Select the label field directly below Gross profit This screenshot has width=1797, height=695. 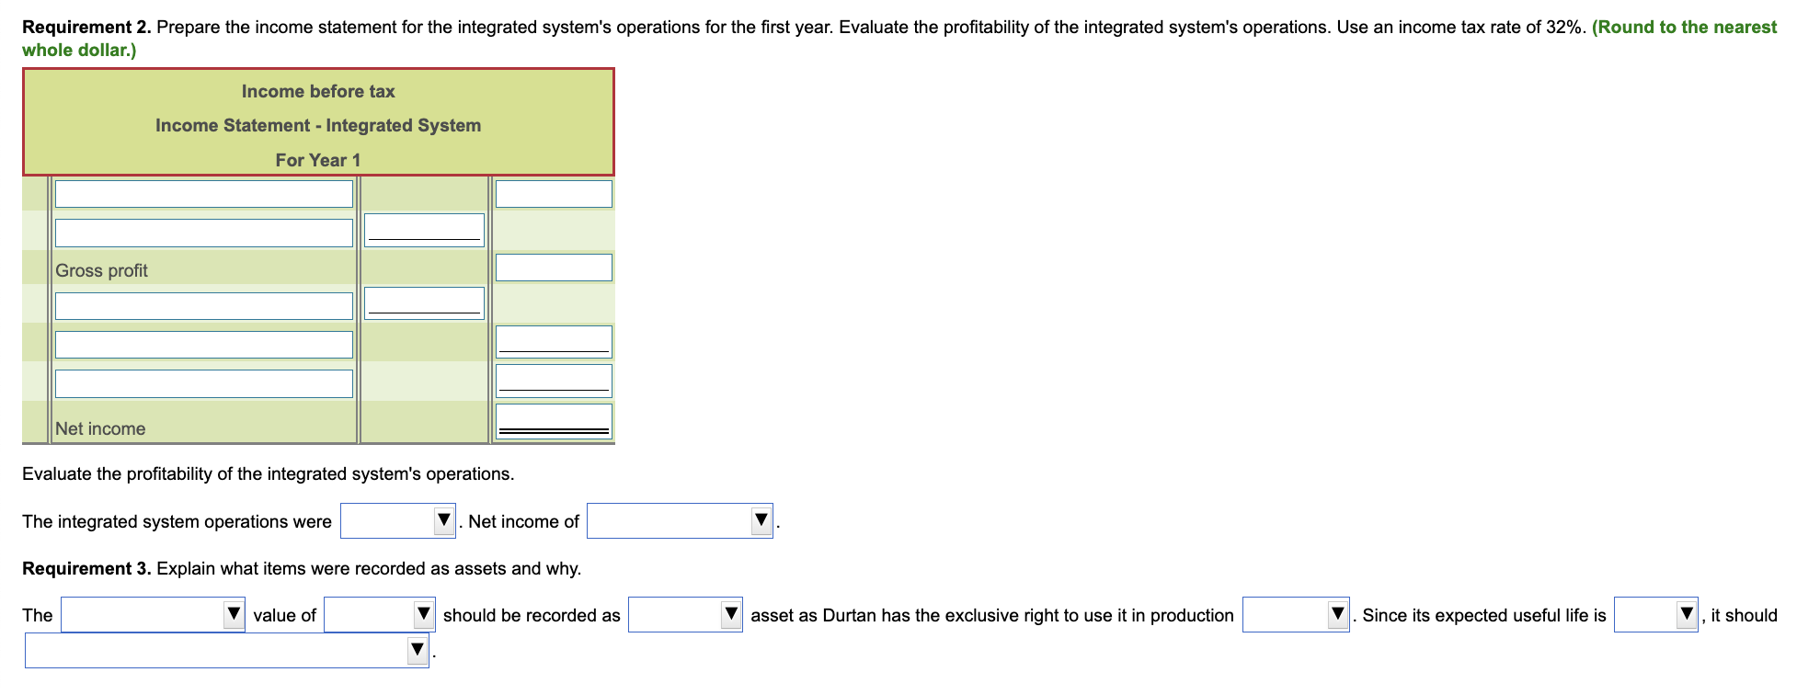[204, 304]
